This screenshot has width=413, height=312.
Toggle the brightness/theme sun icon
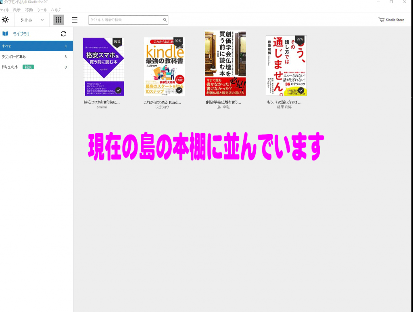pos(5,20)
